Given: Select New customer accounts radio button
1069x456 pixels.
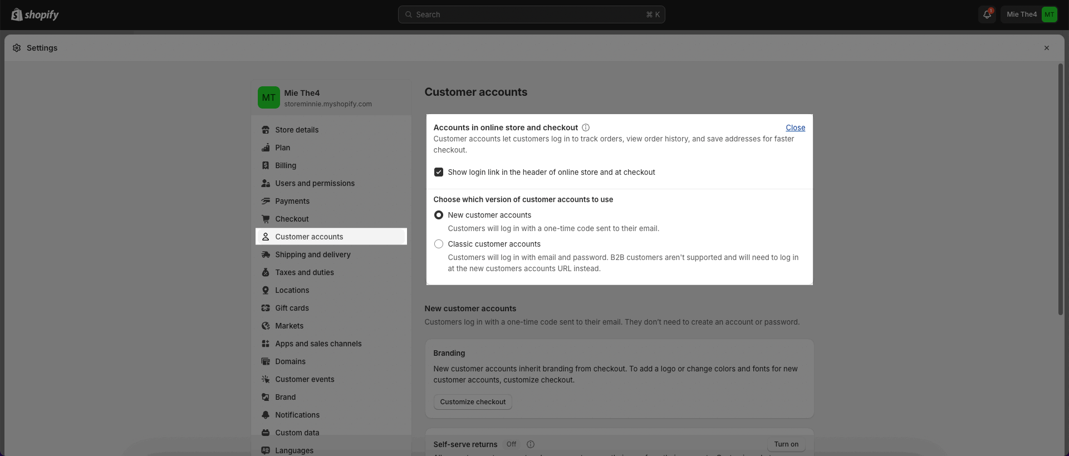Looking at the screenshot, I should [x=439, y=215].
